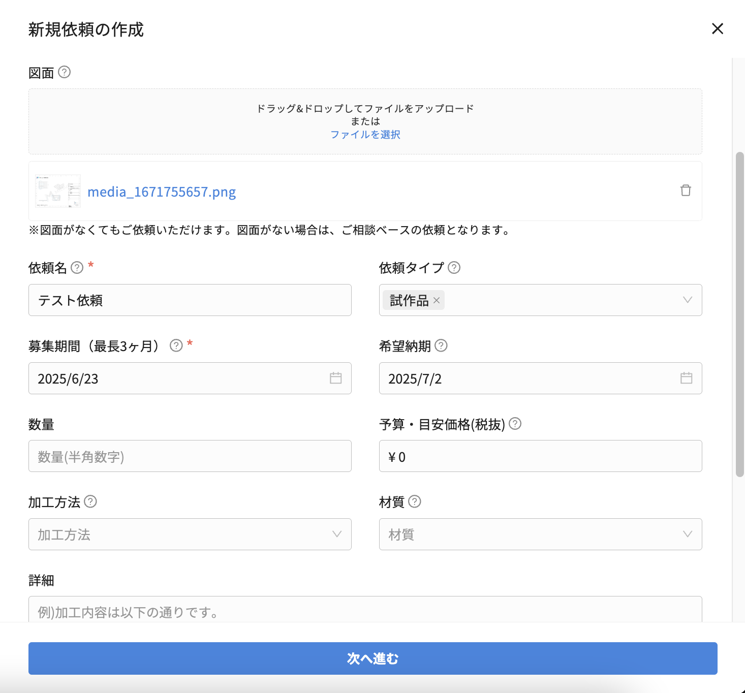
Task: Open help icon next to 図面
Action: click(64, 72)
